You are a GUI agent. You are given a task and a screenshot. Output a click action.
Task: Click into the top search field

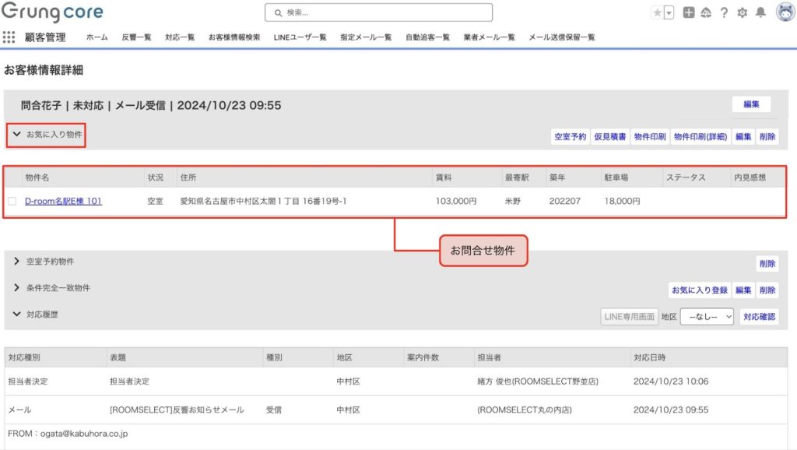pyautogui.click(x=378, y=12)
